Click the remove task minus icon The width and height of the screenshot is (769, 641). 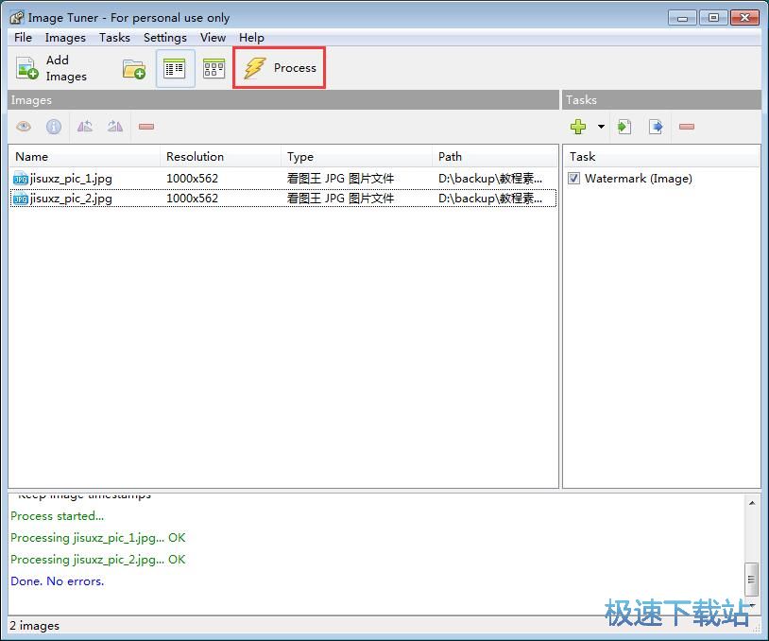pos(687,127)
